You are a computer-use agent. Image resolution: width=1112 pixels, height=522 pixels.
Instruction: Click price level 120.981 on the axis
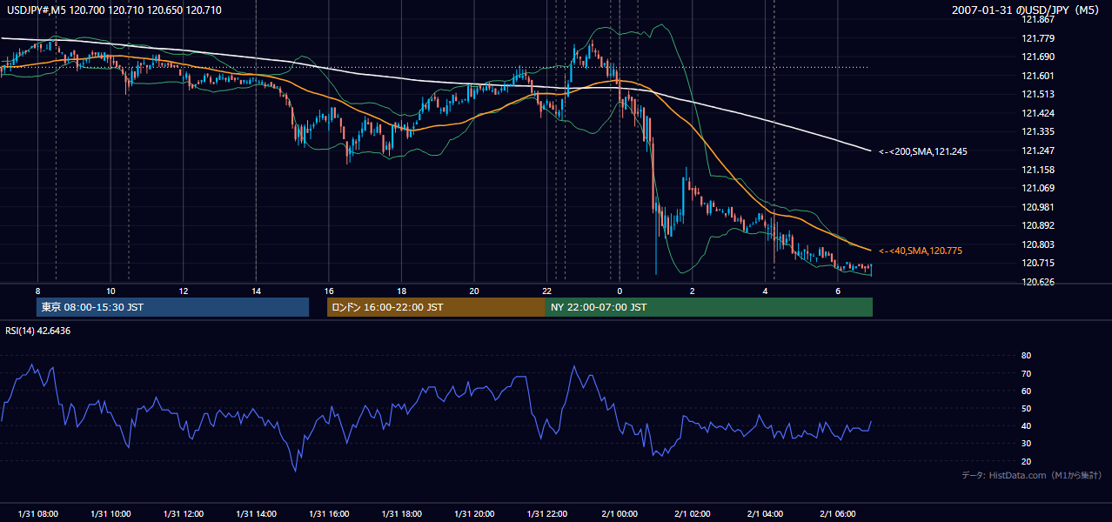point(1039,207)
